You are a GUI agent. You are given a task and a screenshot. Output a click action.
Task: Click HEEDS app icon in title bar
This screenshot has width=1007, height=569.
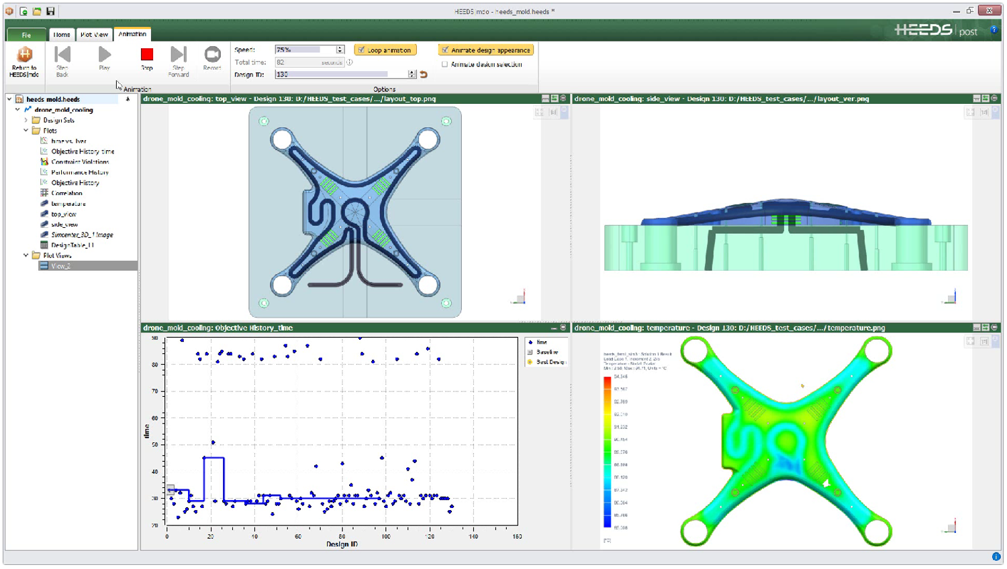pos(9,11)
